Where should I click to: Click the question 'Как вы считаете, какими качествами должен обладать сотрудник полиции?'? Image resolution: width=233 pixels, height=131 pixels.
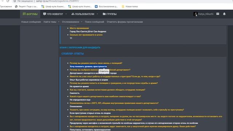(107, 90)
